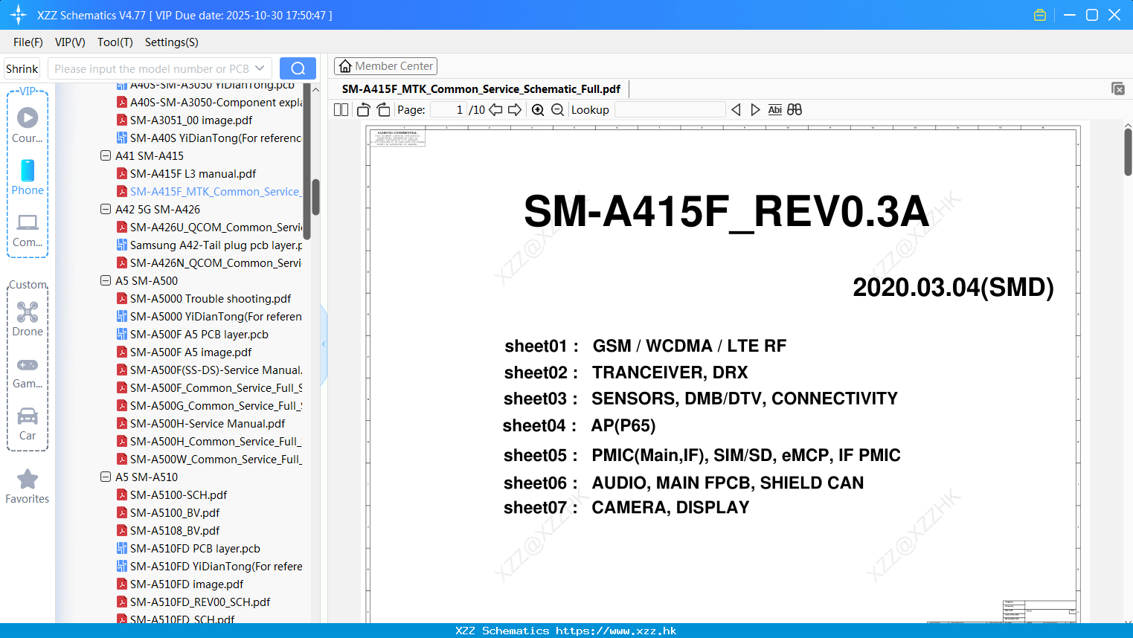Open the File(F) menu

(x=28, y=42)
